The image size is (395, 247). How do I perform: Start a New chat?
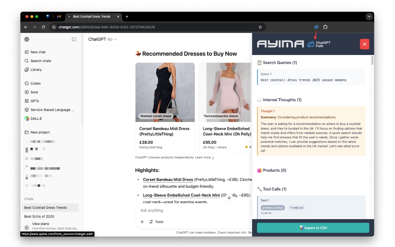38,52
